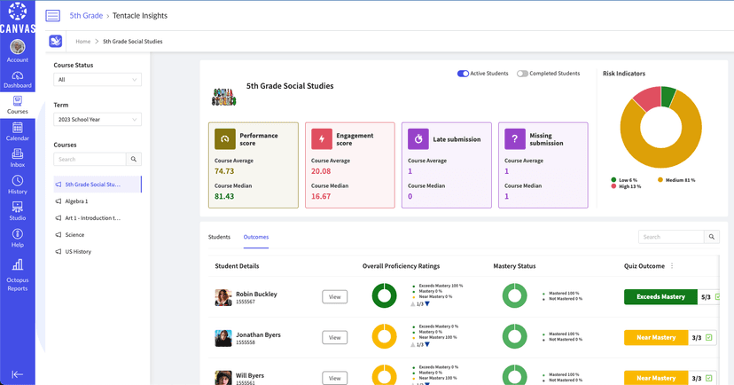This screenshot has width=734, height=385.
Task: Open the Calendar in Canvas sidebar
Action: click(x=18, y=131)
